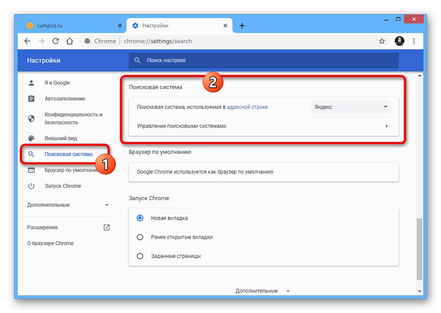Reload the current page
The image size is (441, 313).
click(56, 41)
